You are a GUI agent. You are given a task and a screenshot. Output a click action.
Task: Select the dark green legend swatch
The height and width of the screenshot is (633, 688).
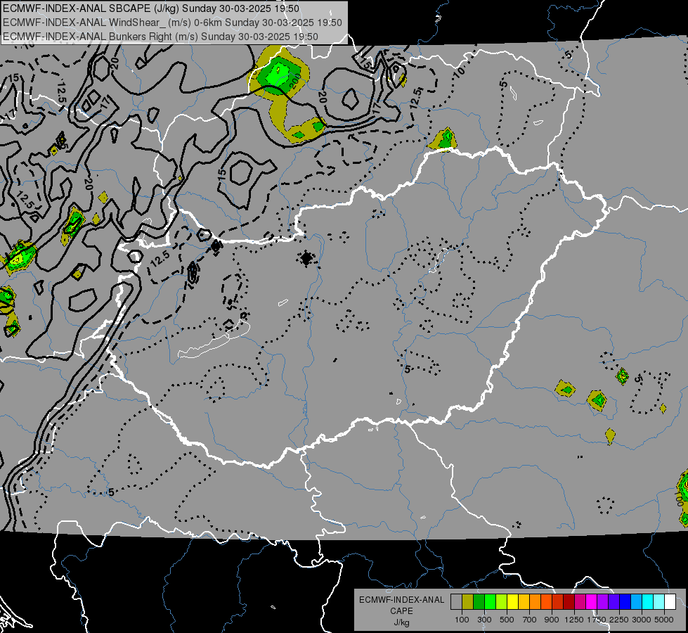point(479,602)
